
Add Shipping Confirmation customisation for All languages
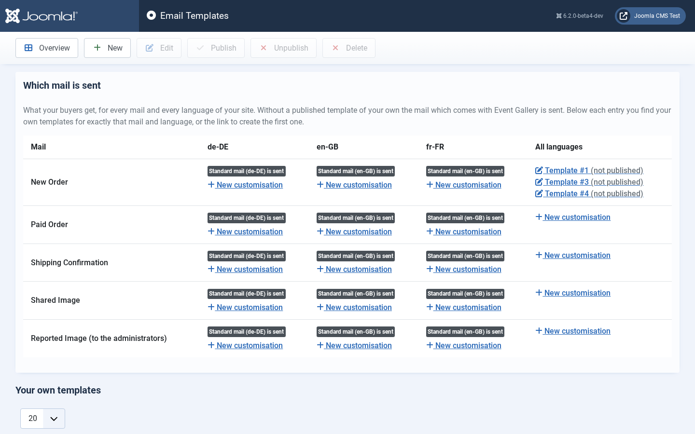(573, 255)
